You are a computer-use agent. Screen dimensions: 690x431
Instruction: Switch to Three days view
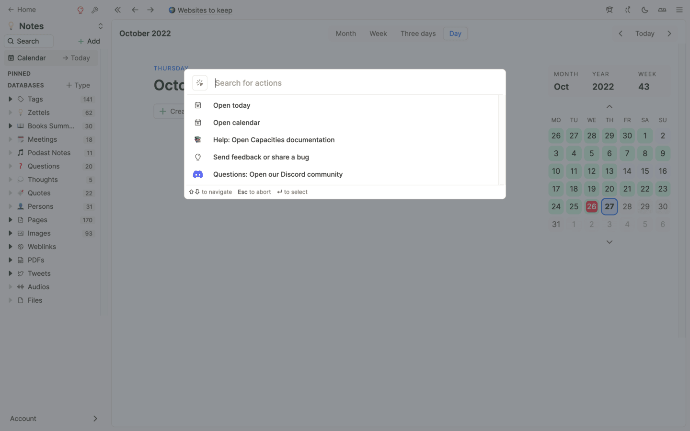point(418,34)
